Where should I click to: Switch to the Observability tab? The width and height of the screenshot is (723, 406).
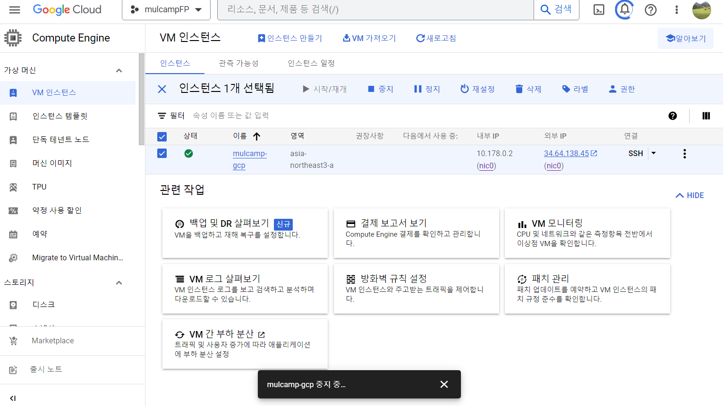coord(238,63)
